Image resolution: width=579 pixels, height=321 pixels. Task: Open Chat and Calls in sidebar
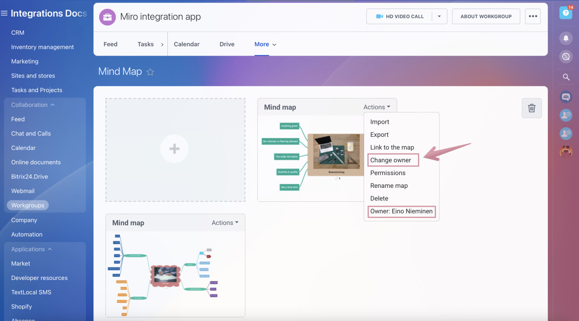(x=31, y=134)
